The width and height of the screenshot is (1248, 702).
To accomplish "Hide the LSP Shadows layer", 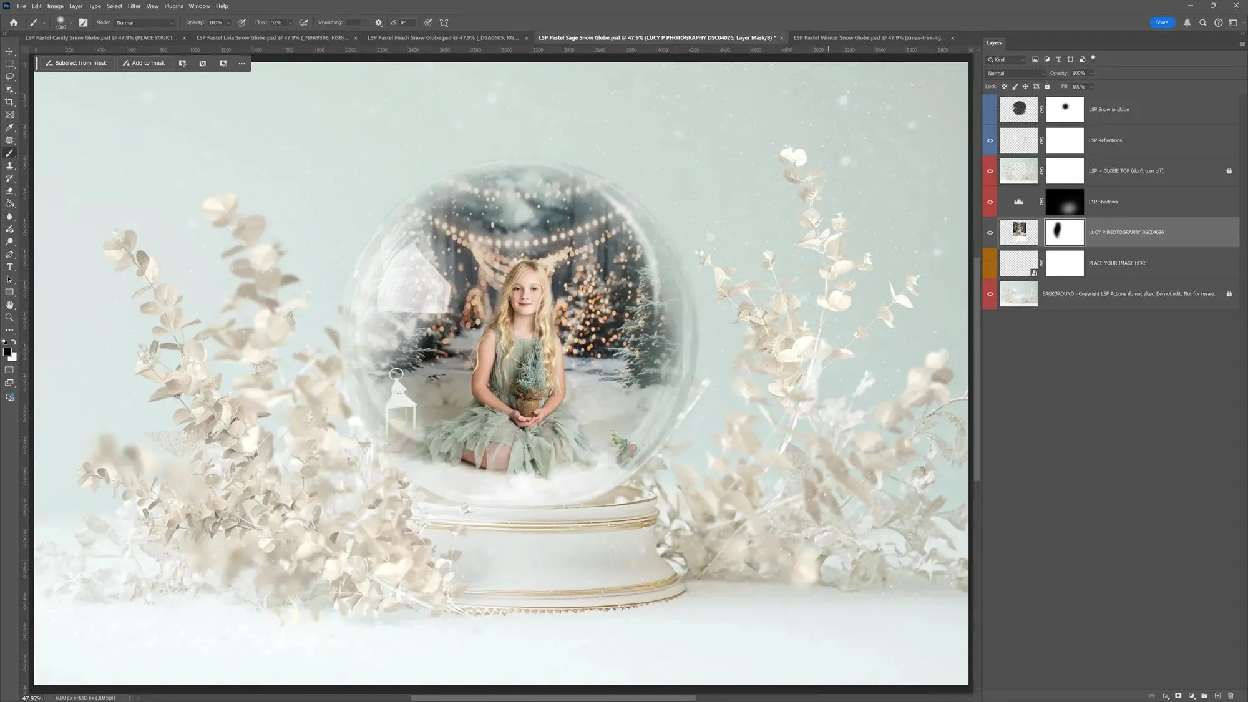I will [990, 202].
